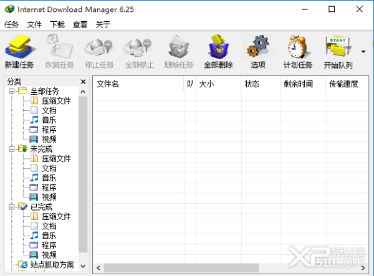Click the 开始队列 START icon
The image size is (374, 276).
click(x=338, y=47)
